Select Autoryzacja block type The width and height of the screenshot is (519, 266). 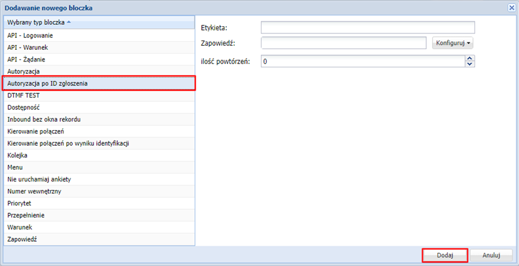(99, 71)
